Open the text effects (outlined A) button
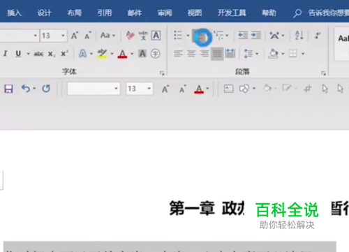Screen dimensions: 349x252 tap(82, 54)
